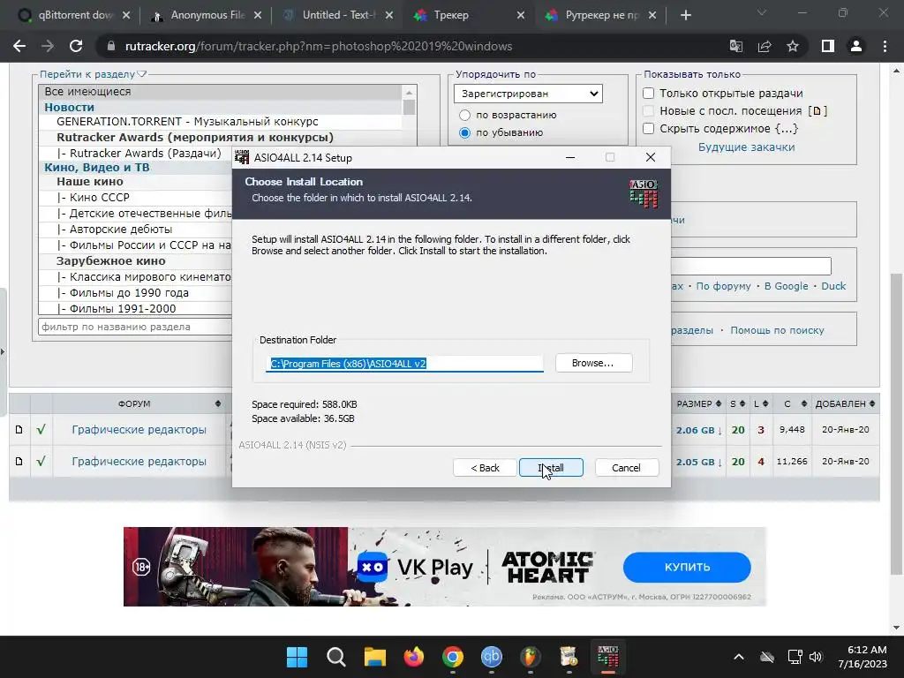Show hidden system tray icons
The width and height of the screenshot is (904, 678).
(739, 657)
